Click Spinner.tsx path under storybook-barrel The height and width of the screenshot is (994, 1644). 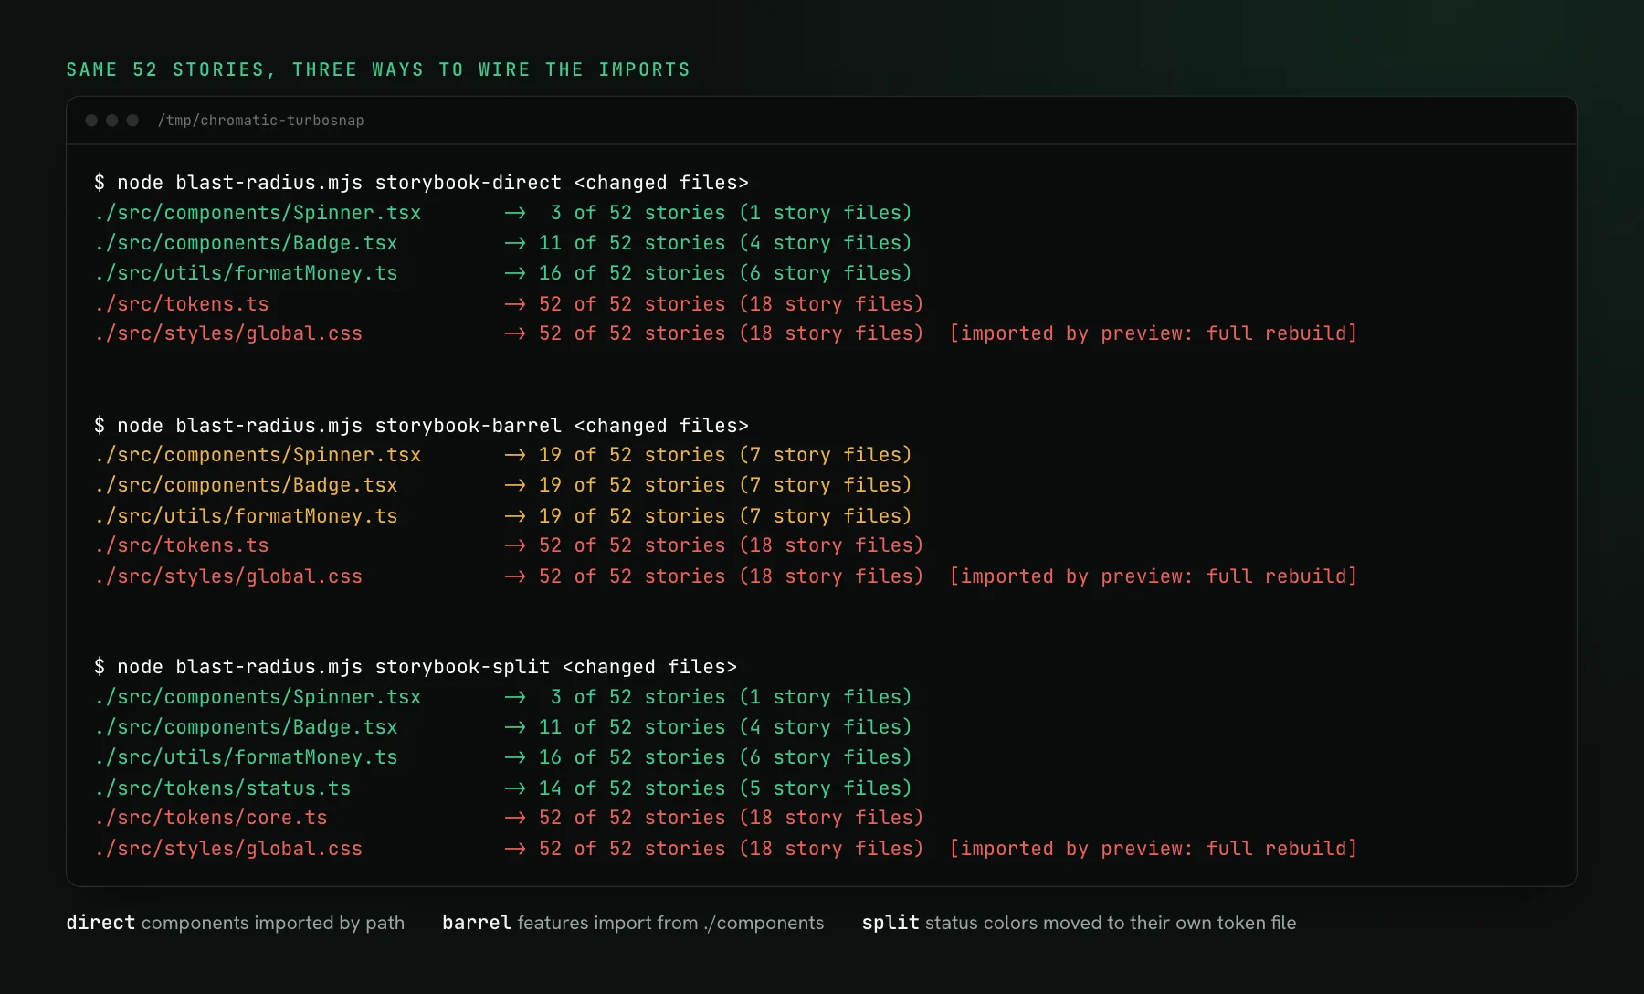(x=258, y=455)
